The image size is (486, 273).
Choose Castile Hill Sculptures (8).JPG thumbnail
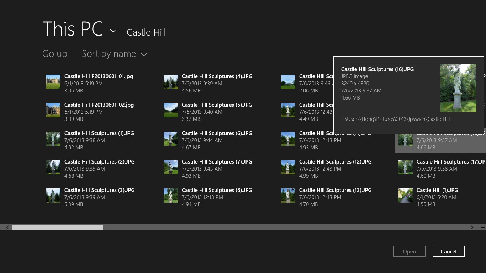171,196
